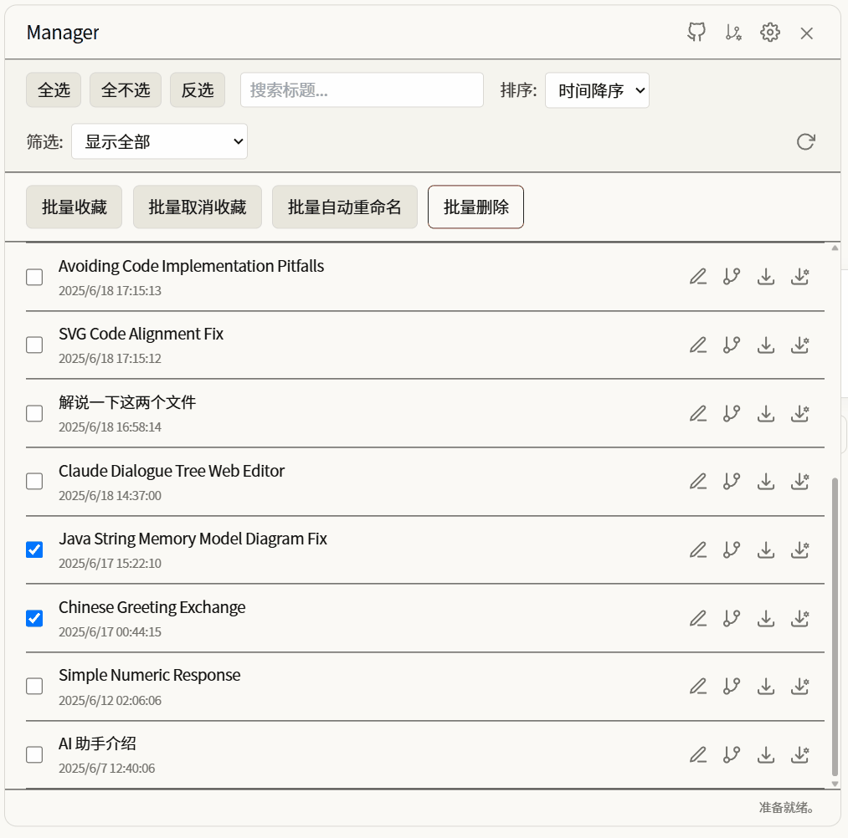Open the branch settings icon in header

point(733,33)
